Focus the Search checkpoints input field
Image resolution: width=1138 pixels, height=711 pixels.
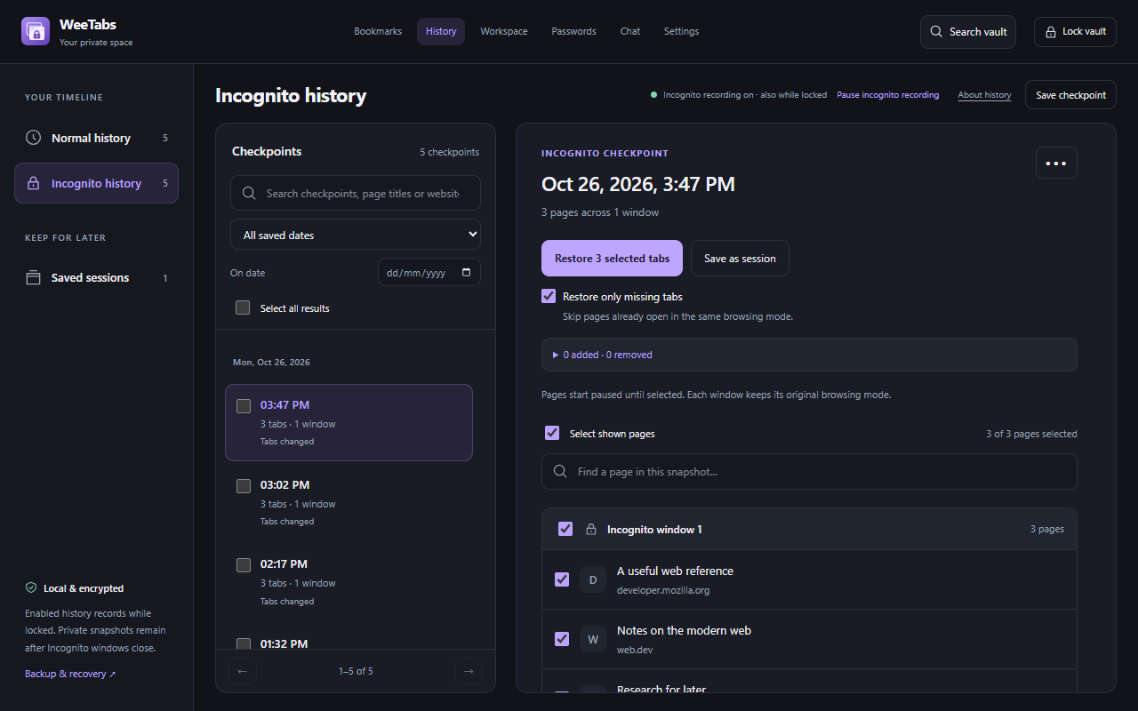click(356, 193)
